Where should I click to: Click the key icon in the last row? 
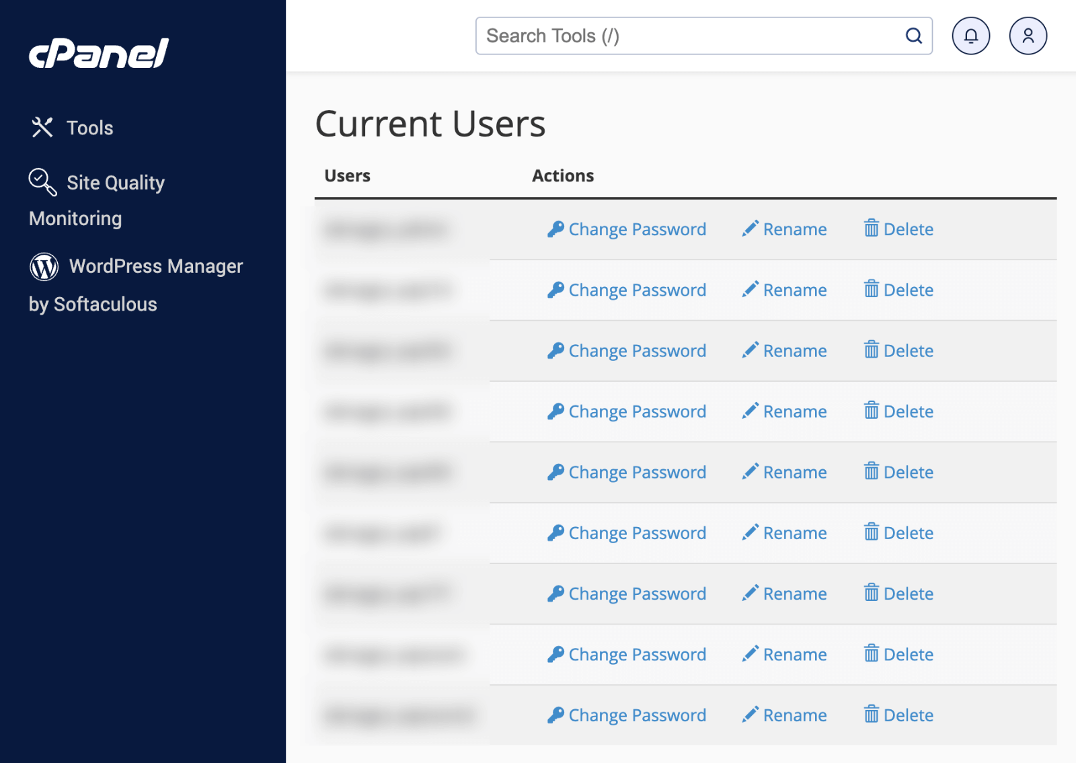(x=555, y=715)
